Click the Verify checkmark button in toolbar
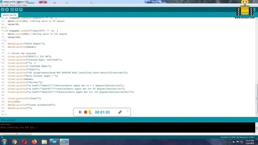The height and width of the screenshot is (145, 258). pyautogui.click(x=2, y=10)
